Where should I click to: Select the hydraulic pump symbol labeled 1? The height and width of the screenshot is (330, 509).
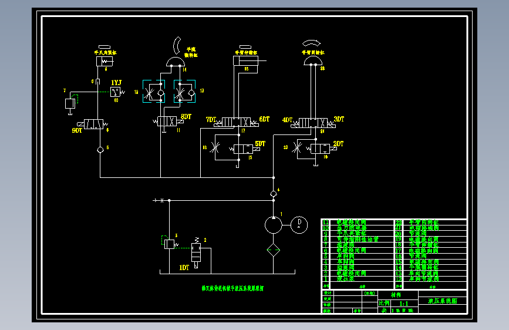[x=274, y=225]
